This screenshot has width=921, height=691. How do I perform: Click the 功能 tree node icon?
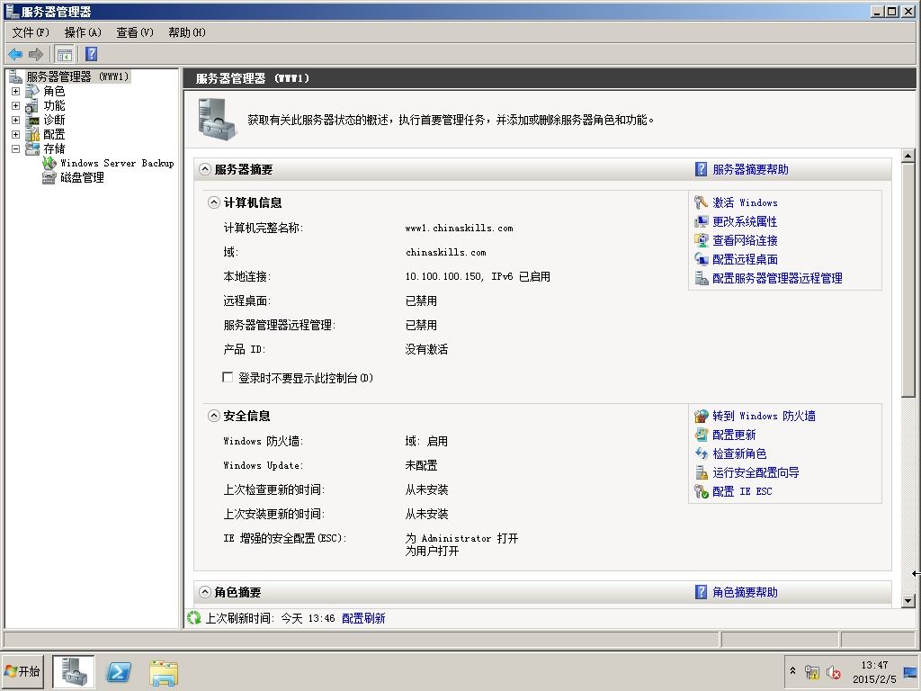(x=33, y=106)
